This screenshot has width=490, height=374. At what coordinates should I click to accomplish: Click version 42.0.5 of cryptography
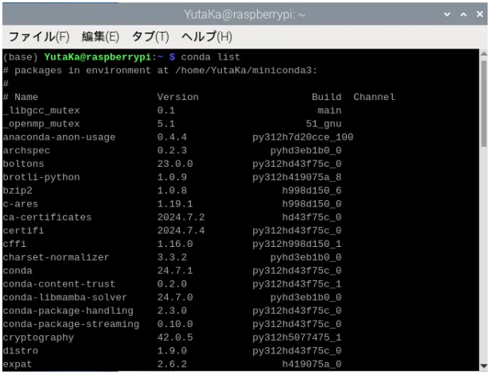[175, 337]
